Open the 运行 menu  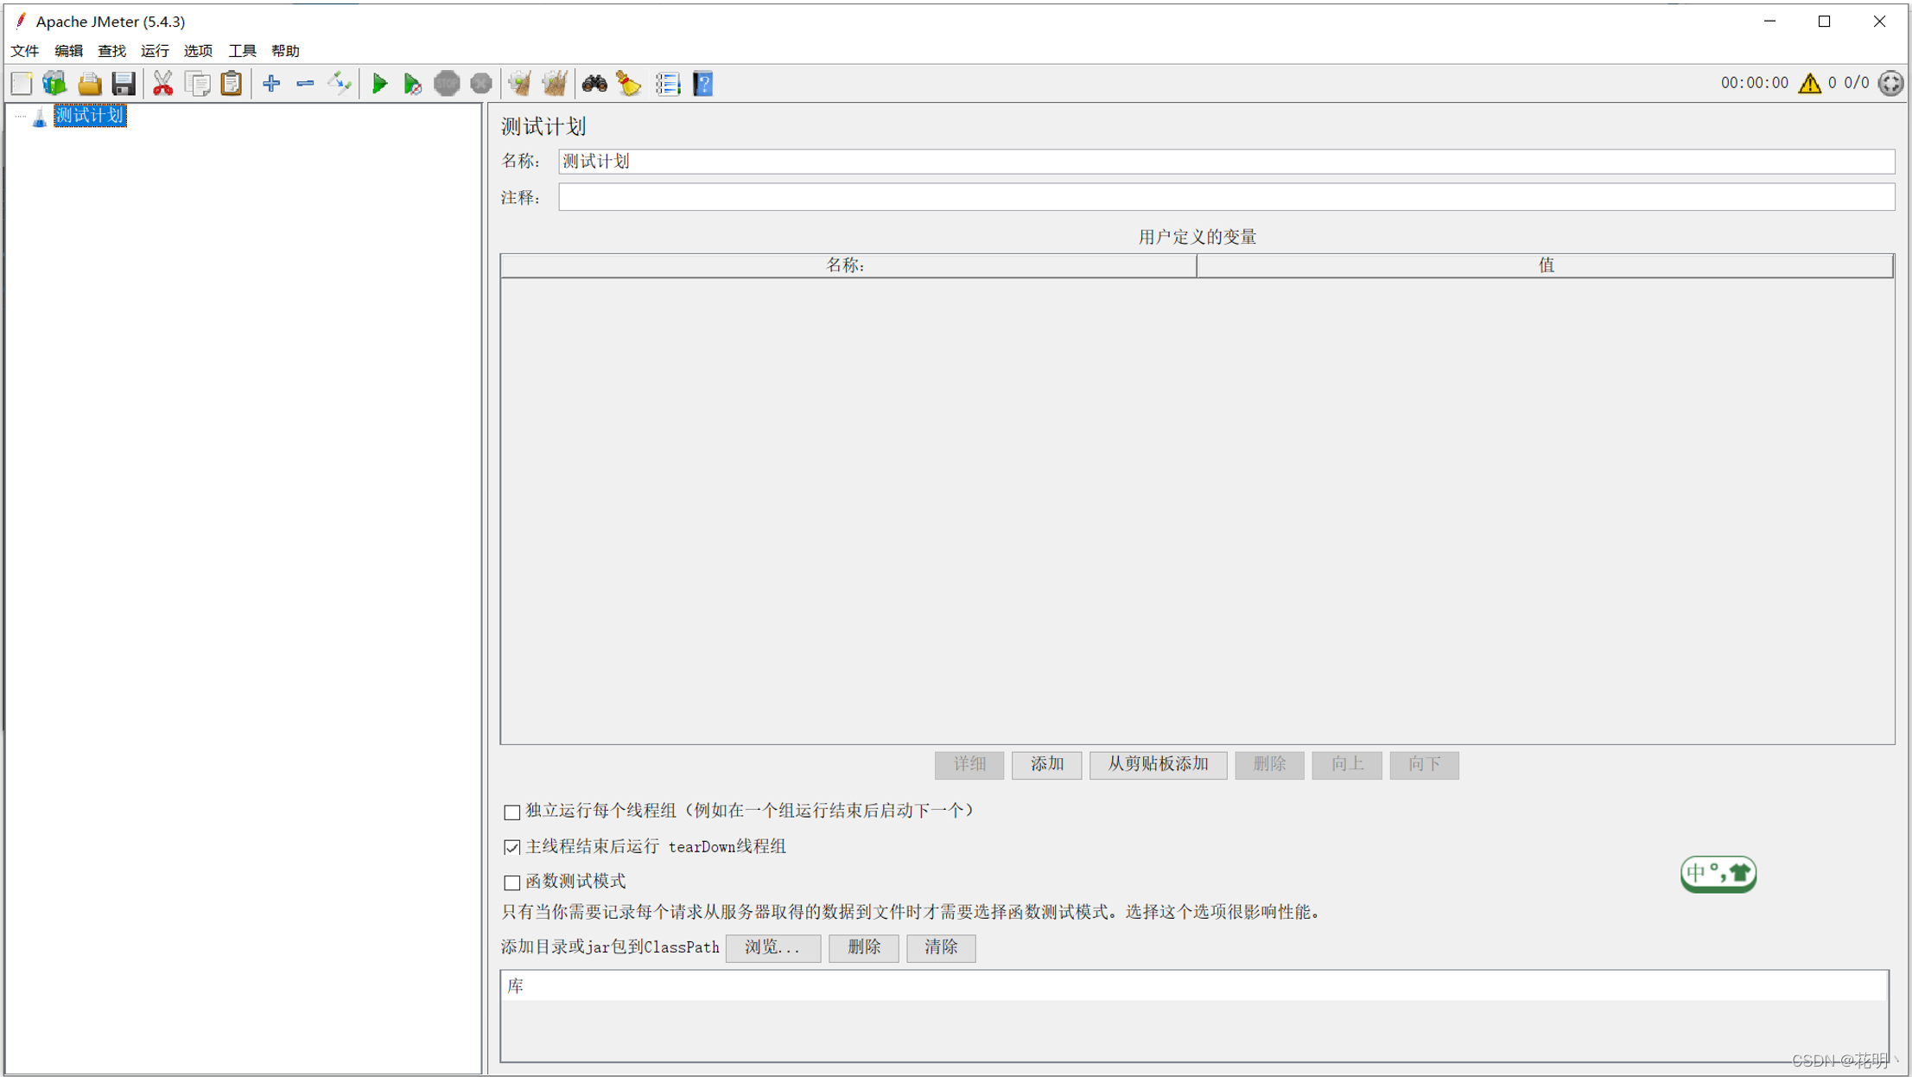155,51
